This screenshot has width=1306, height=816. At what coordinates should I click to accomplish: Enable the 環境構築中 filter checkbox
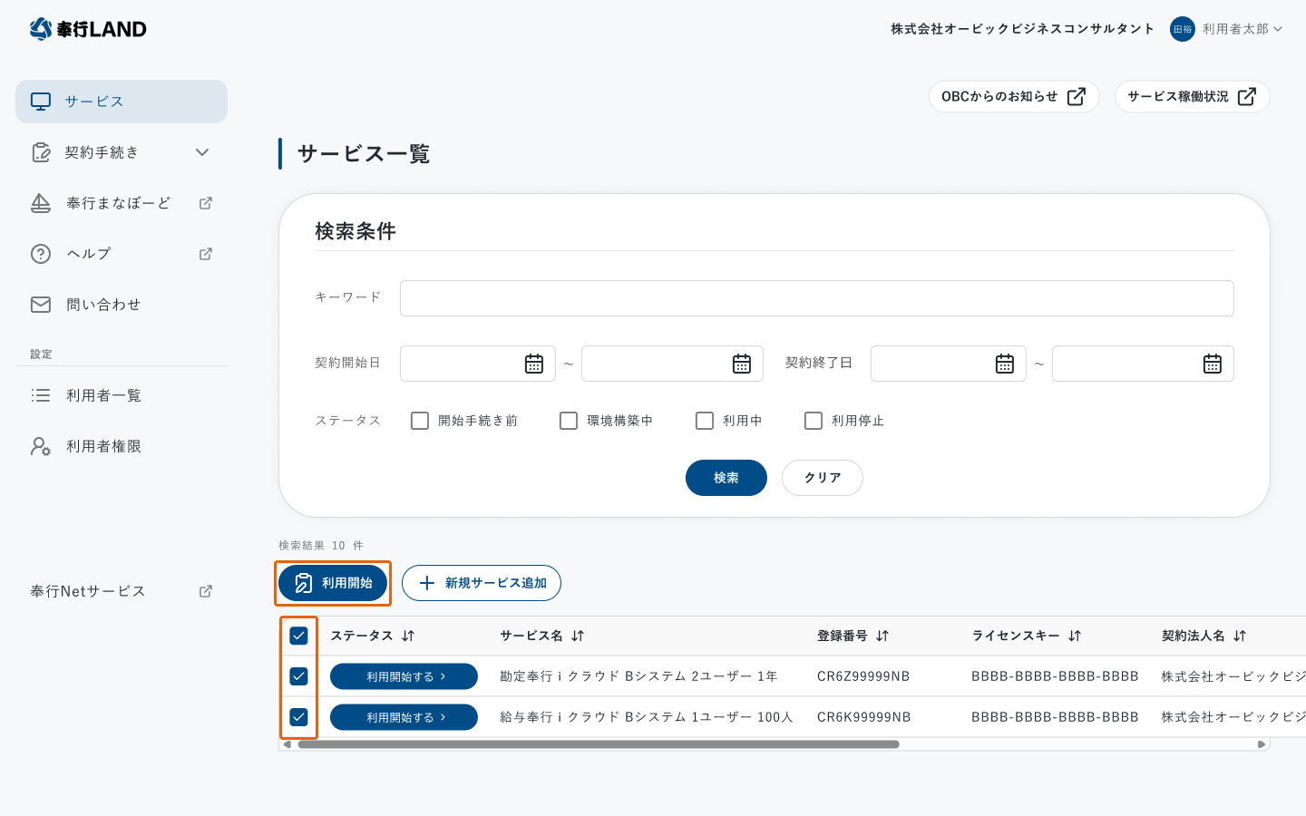(569, 420)
